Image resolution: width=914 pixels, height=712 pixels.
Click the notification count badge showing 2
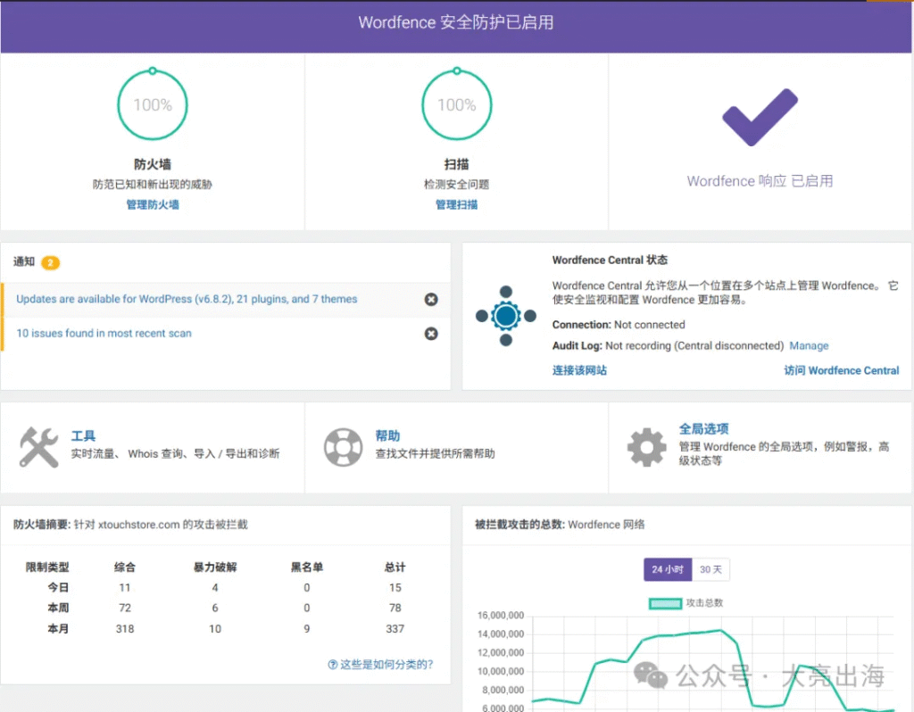coord(50,263)
